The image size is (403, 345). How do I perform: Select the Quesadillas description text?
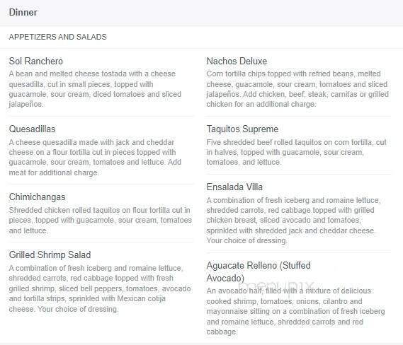click(x=95, y=157)
